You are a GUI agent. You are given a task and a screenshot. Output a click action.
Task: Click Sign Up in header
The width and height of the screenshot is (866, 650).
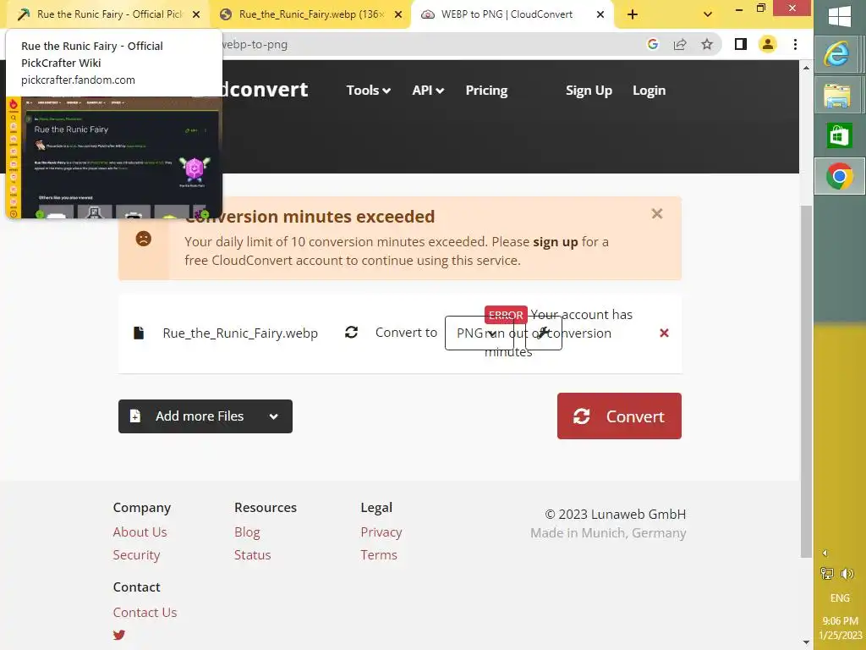click(589, 90)
